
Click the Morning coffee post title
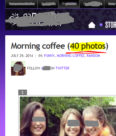(x=59, y=46)
